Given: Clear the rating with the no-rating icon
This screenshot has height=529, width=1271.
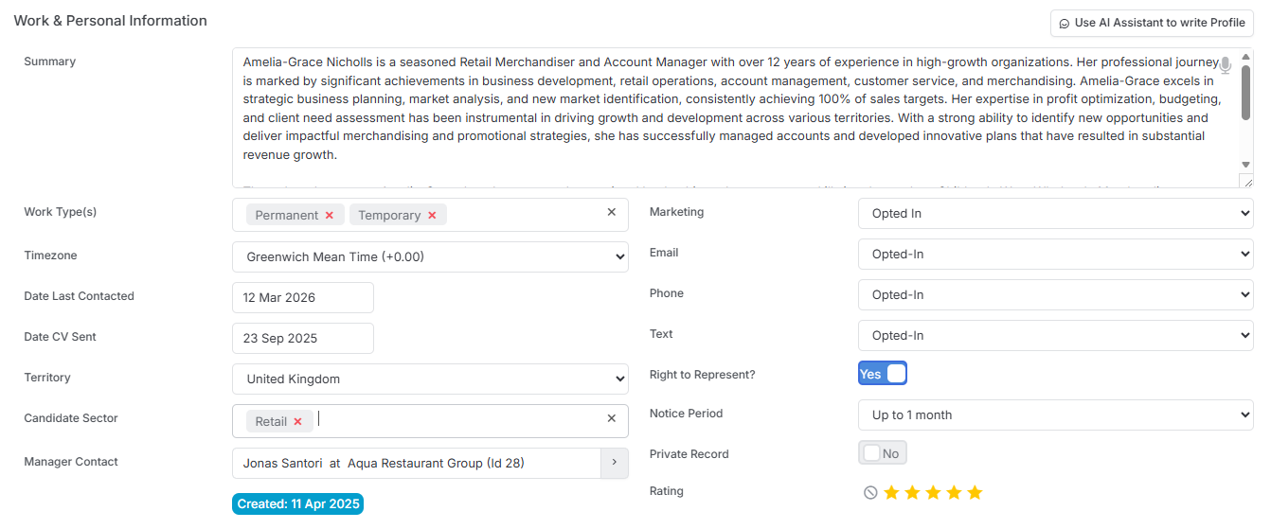Looking at the screenshot, I should tap(870, 492).
